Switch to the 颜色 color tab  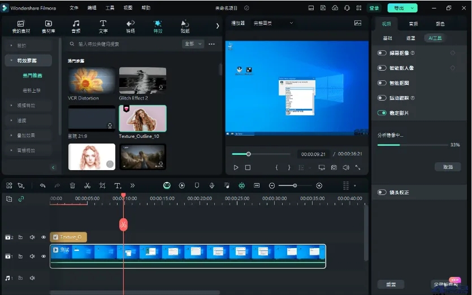coord(440,24)
